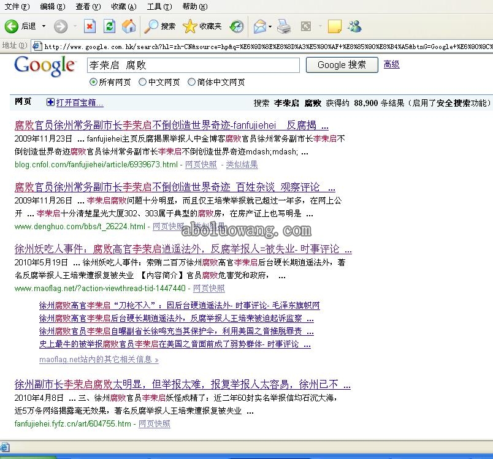Click the 后退 toolbar label
The height and width of the screenshot is (459, 493).
pyautogui.click(x=29, y=26)
